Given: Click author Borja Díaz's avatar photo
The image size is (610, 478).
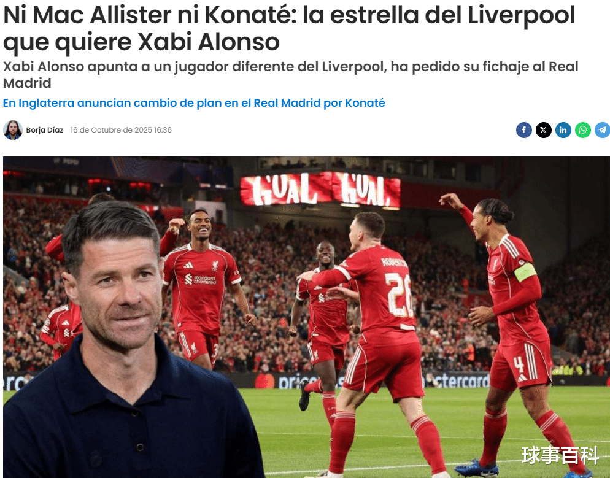Looking at the screenshot, I should tap(13, 130).
